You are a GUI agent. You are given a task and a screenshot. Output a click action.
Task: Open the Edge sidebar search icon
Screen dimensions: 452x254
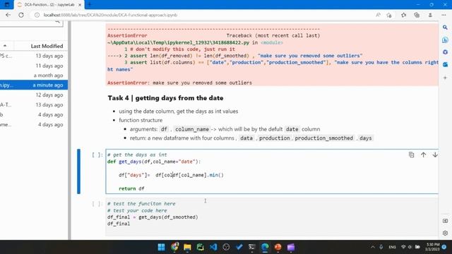click(x=445, y=28)
